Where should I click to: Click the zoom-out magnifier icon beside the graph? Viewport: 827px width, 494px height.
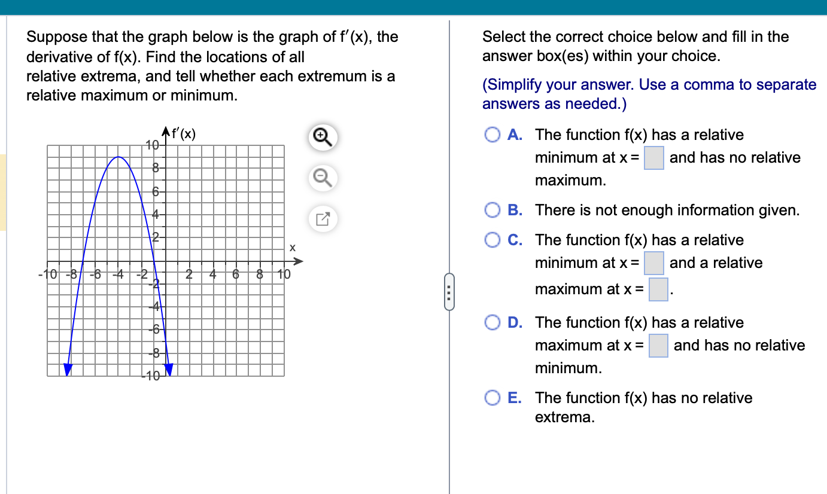(322, 178)
